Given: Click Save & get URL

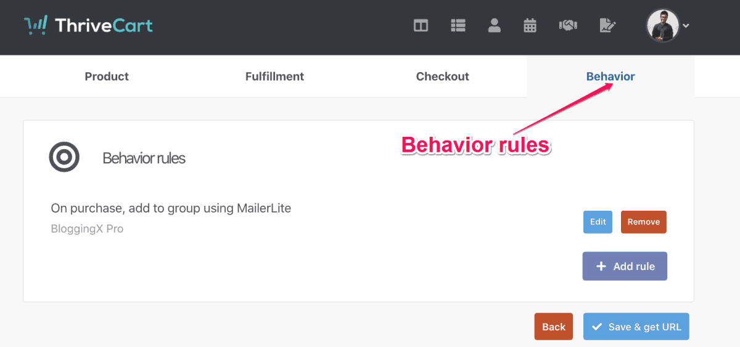Looking at the screenshot, I should click(636, 327).
